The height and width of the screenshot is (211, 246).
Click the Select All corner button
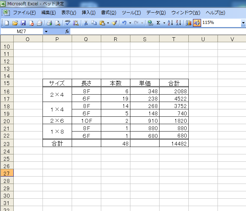(x=7, y=39)
